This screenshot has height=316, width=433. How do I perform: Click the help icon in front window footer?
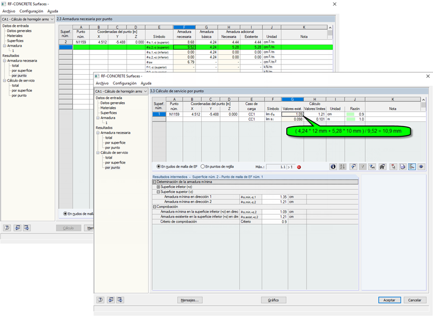(100, 299)
